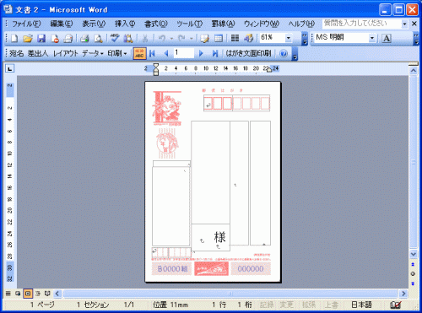Screen dimensions: 422x313
Task: Open the postcard wizard help icon
Action: click(x=284, y=53)
